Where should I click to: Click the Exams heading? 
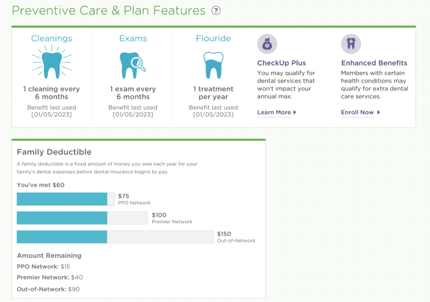pos(133,39)
